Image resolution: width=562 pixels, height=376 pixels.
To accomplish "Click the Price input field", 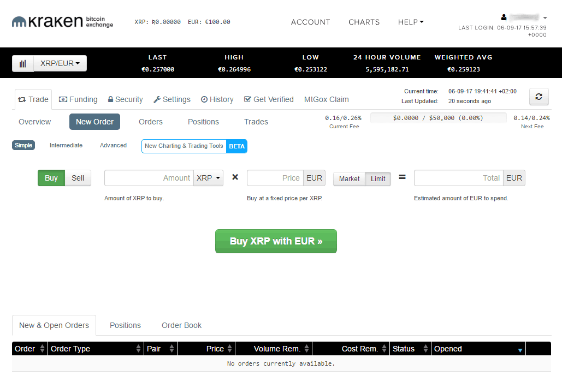I will tap(275, 178).
